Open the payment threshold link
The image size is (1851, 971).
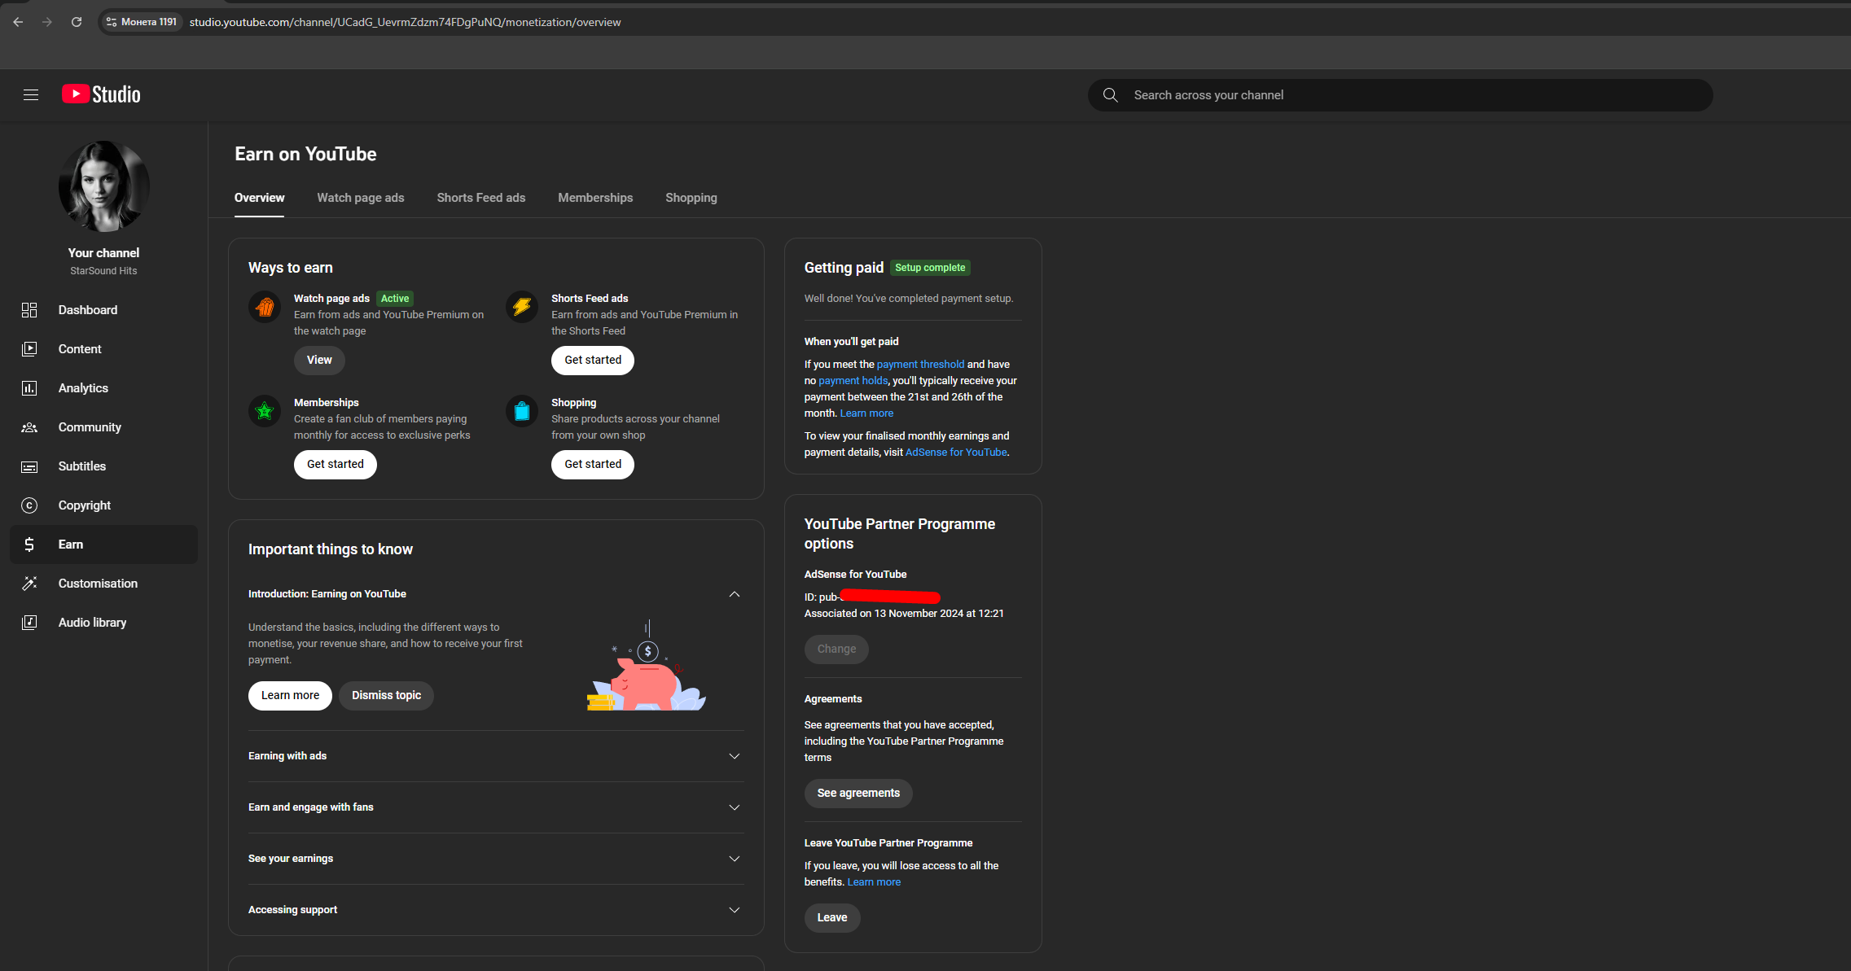pyautogui.click(x=920, y=365)
